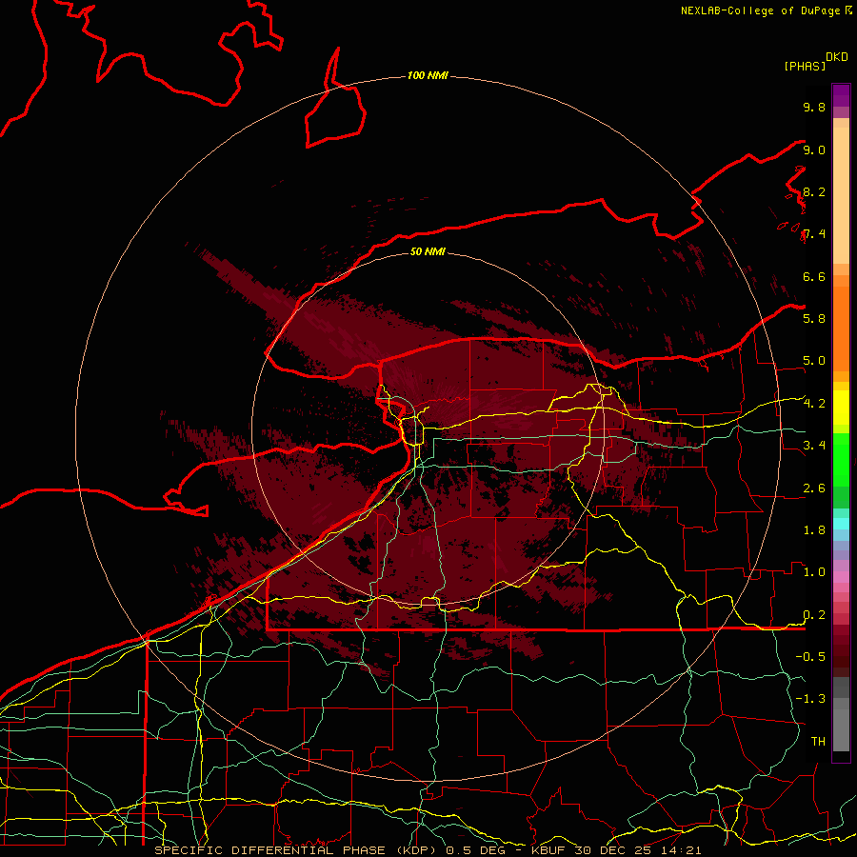The width and height of the screenshot is (857, 857).
Task: Click the -0.5 scale value
Action: tap(810, 657)
